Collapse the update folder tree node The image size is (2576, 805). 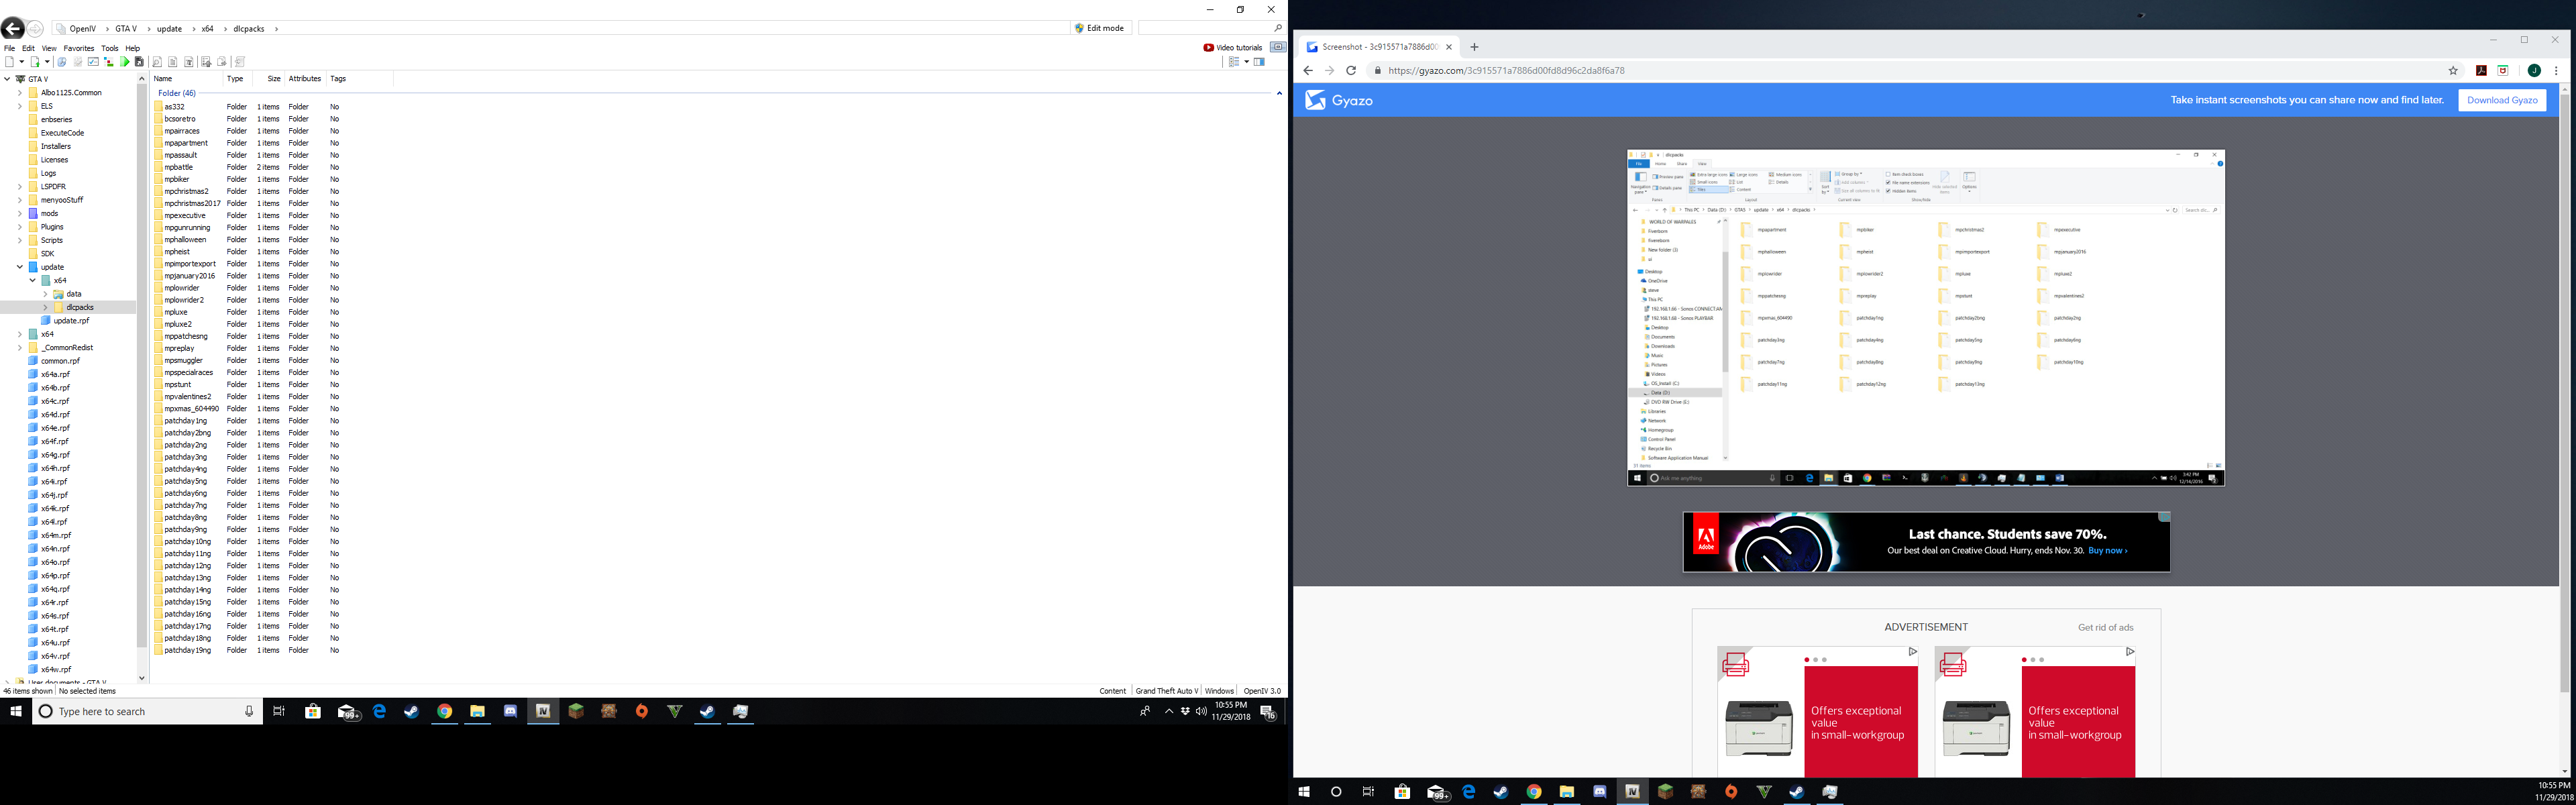point(20,267)
